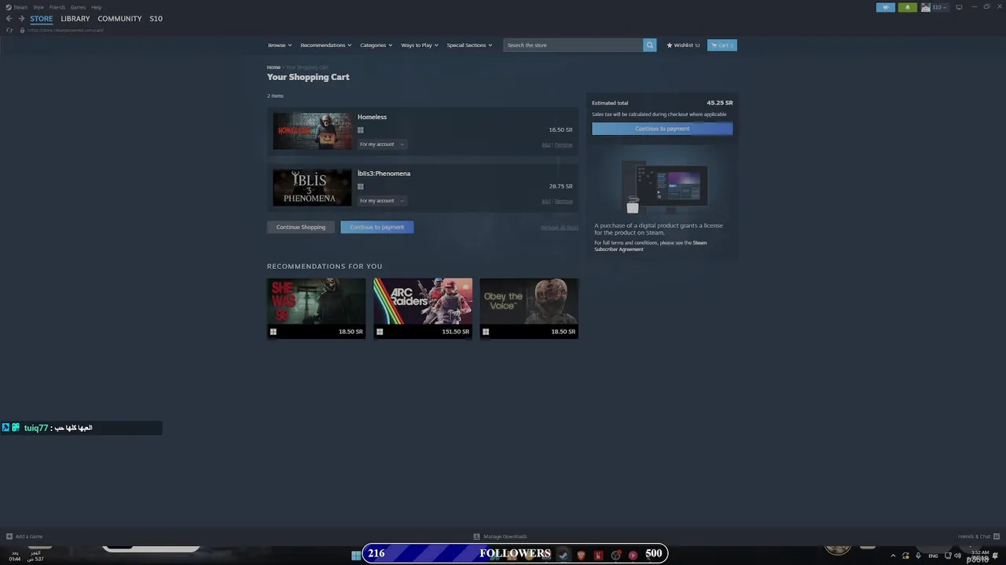Open the STORE tab
The height and width of the screenshot is (565, 1006).
(x=42, y=19)
